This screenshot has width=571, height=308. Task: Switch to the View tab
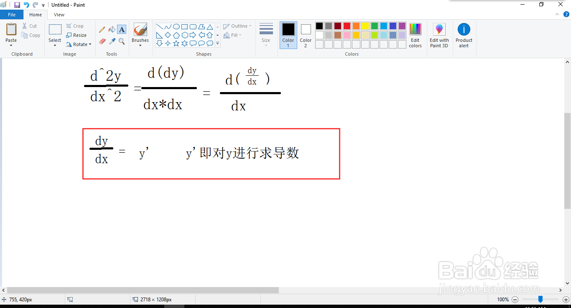(59, 14)
